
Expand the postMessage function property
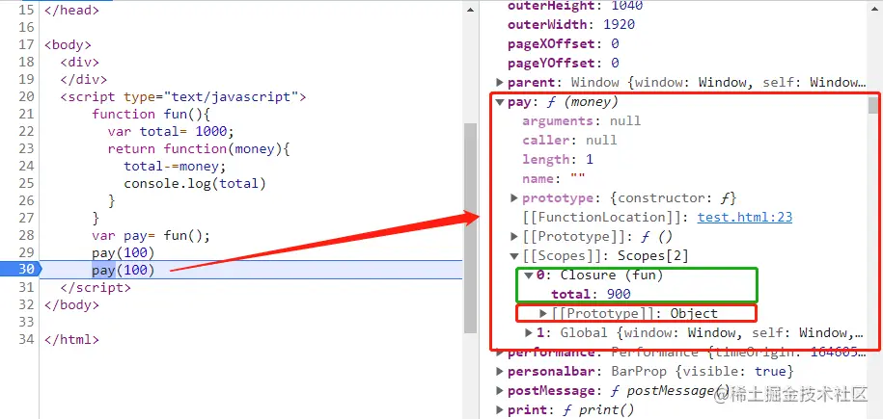point(500,391)
